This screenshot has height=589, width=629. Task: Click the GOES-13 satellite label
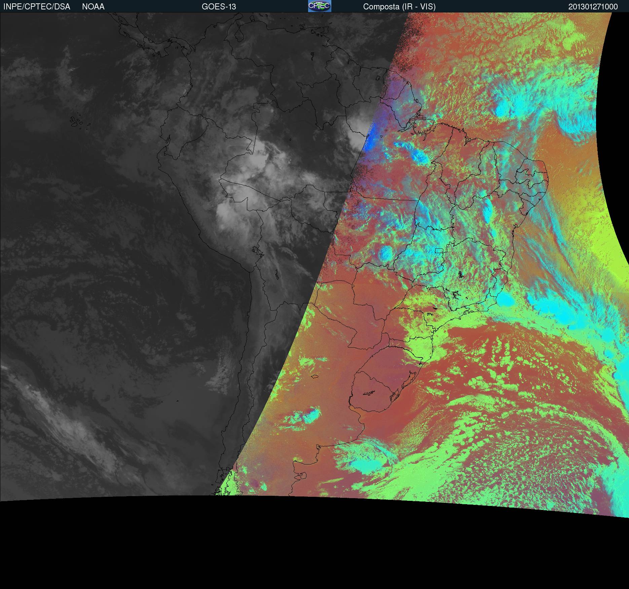point(219,7)
